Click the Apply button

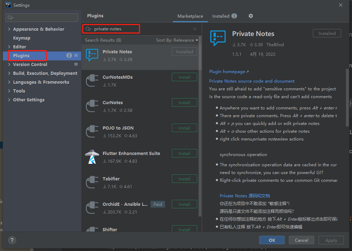(331, 240)
